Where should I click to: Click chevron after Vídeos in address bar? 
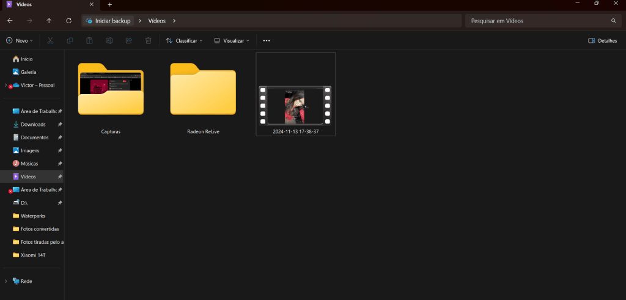174,21
